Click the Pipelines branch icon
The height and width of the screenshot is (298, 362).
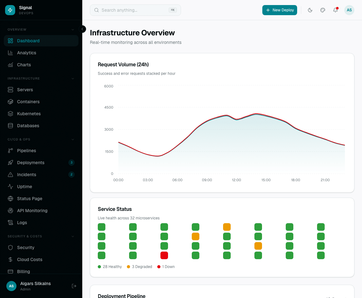10,151
